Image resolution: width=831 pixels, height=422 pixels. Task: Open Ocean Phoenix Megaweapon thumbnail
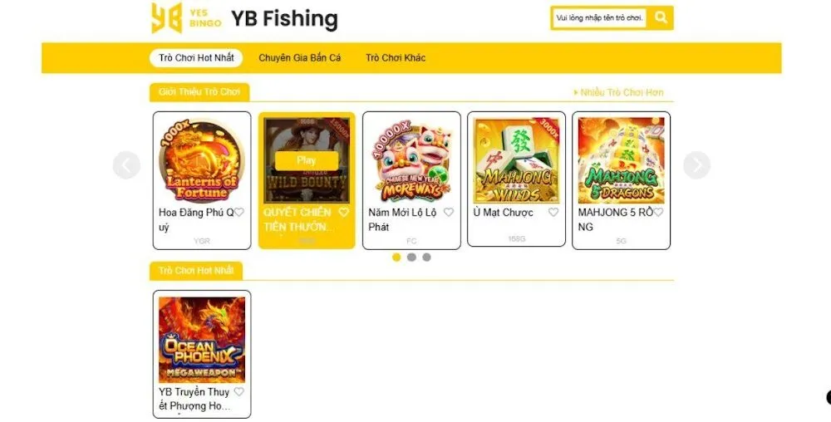click(x=201, y=340)
